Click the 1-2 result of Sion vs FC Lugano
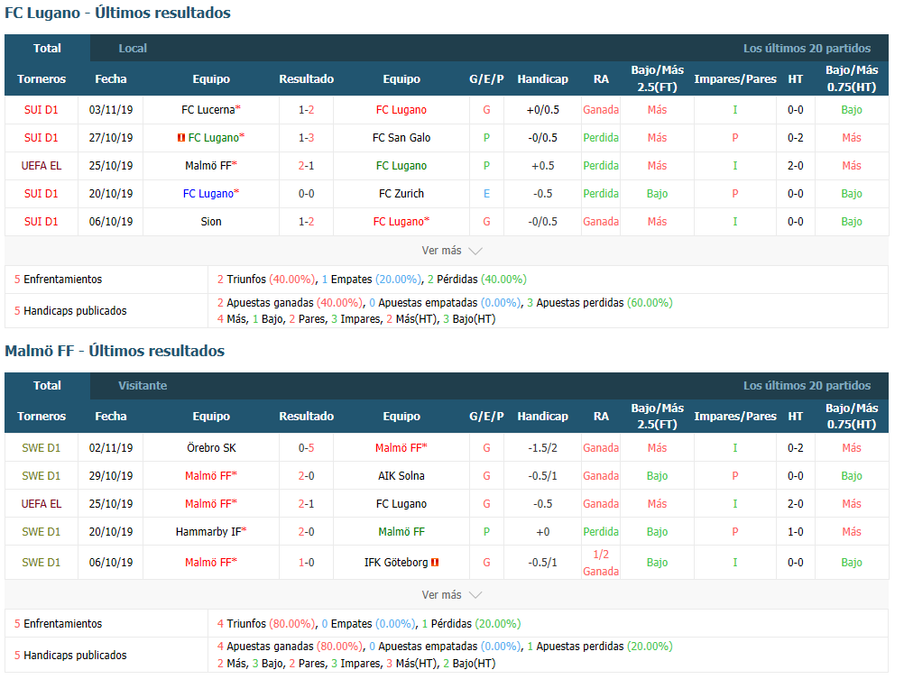This screenshot has height=679, width=904. coord(306,221)
